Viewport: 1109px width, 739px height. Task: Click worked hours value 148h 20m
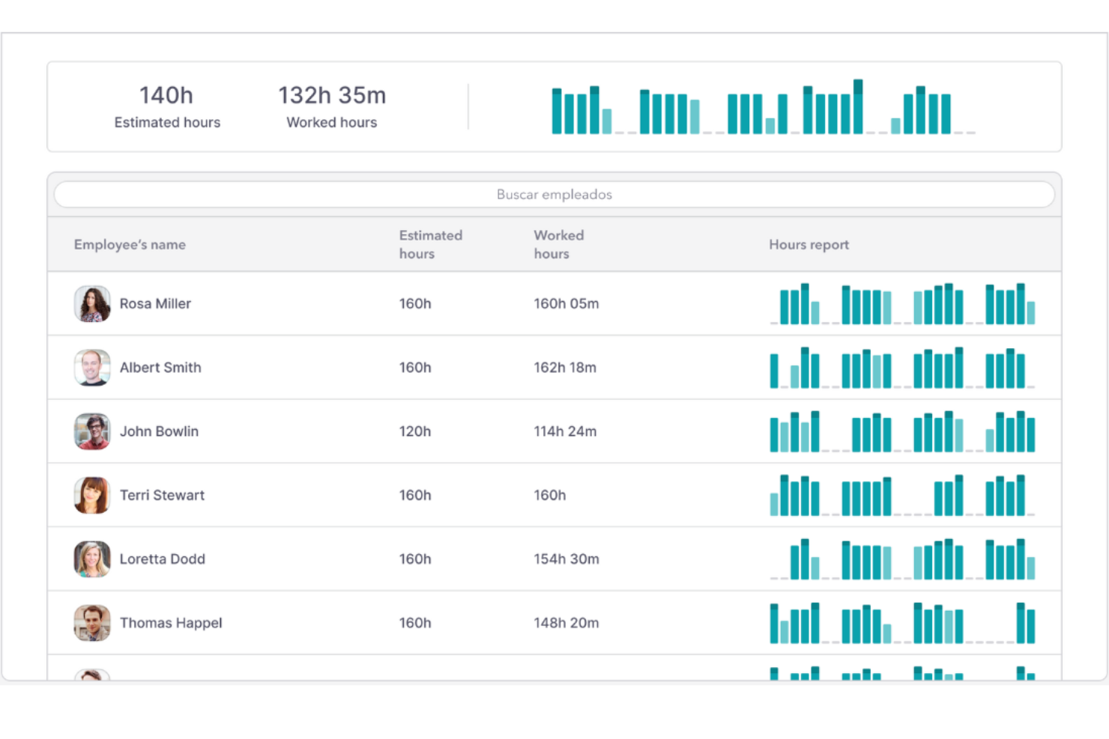pos(566,623)
